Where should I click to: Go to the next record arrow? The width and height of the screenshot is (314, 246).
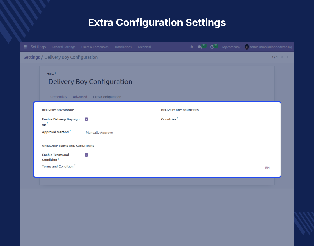point(288,57)
